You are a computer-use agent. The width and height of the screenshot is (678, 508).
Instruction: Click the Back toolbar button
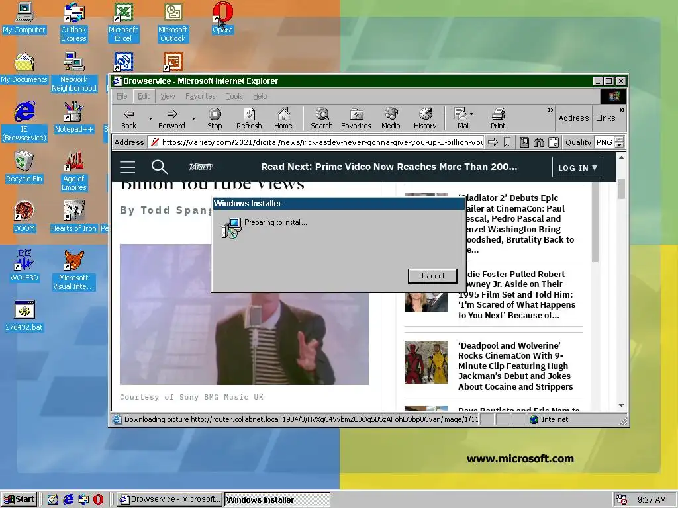(x=129, y=119)
